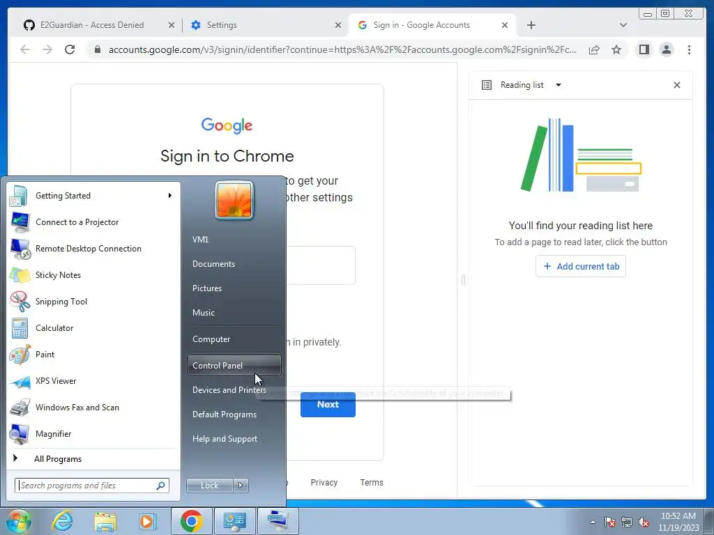Click the address bar URL
714x535 pixels.
click(342, 49)
